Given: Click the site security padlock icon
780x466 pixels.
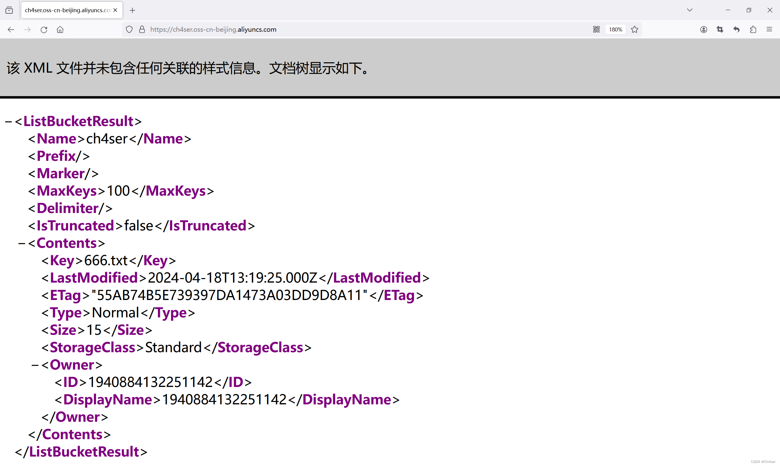Looking at the screenshot, I should pyautogui.click(x=142, y=30).
